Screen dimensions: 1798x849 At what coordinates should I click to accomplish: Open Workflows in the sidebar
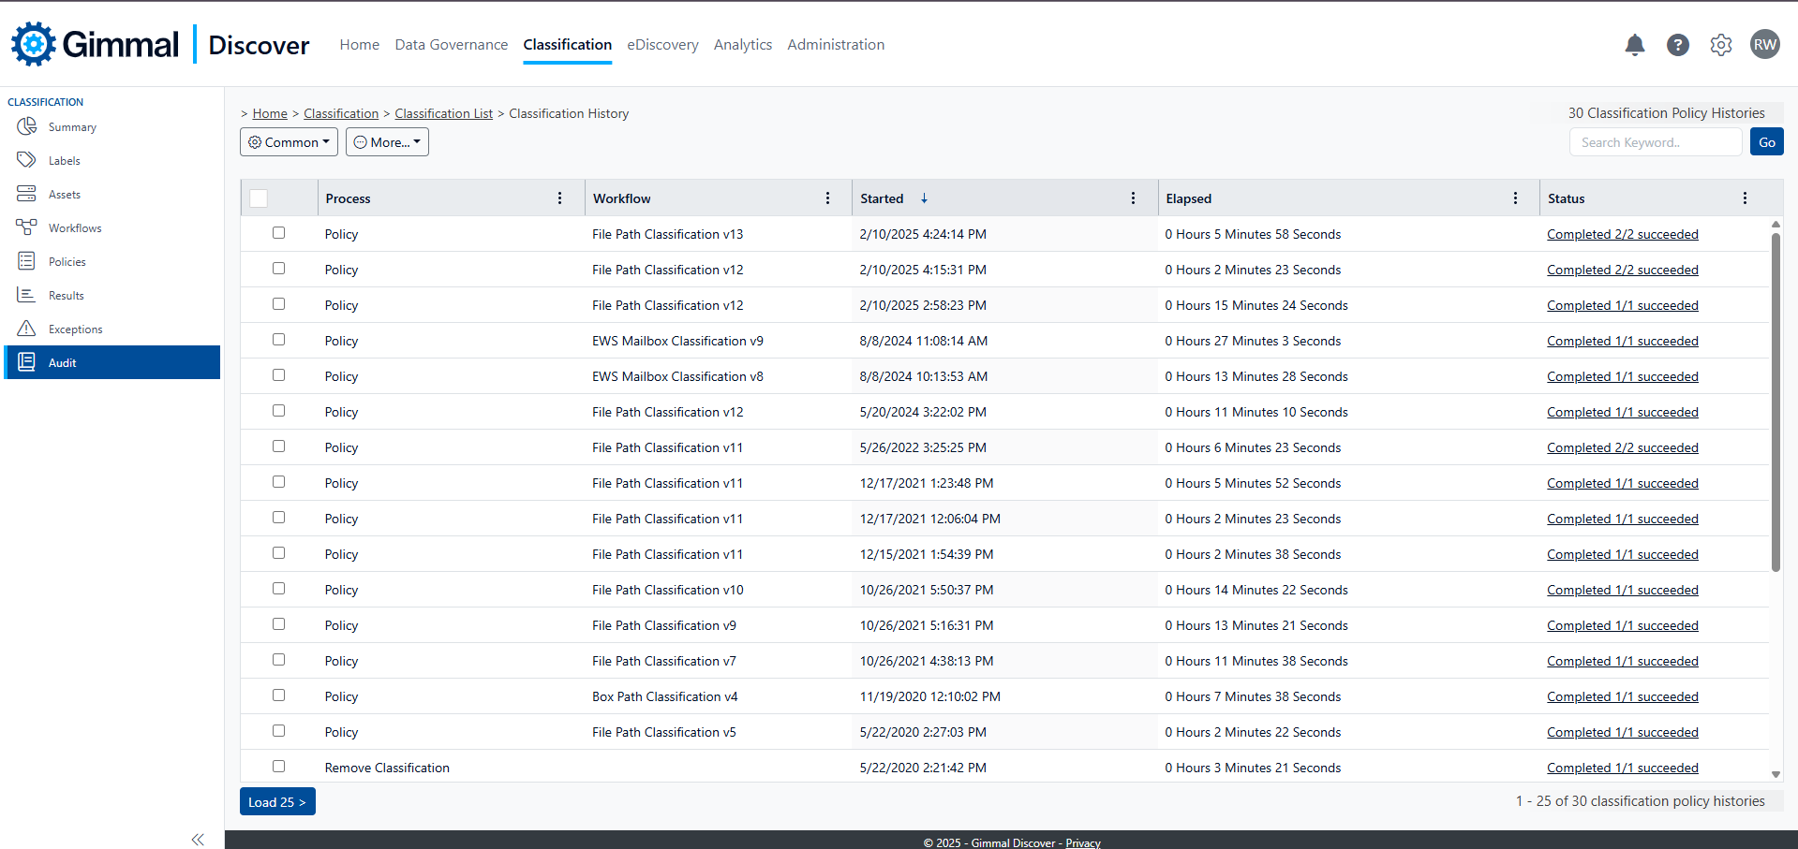(x=75, y=228)
